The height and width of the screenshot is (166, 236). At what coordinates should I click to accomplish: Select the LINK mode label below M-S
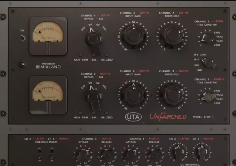pyautogui.click(x=196, y=65)
